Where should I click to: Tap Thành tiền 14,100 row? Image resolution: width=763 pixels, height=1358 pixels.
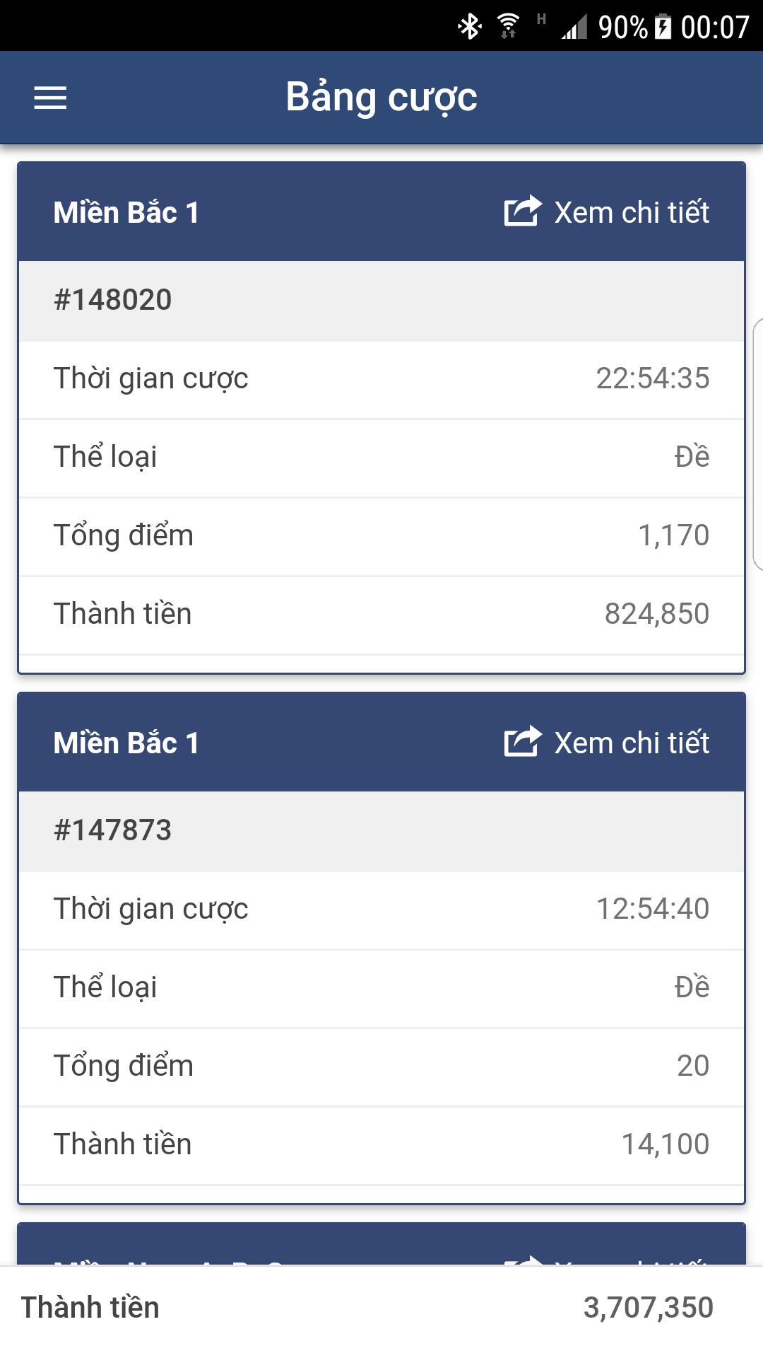pos(381,1144)
